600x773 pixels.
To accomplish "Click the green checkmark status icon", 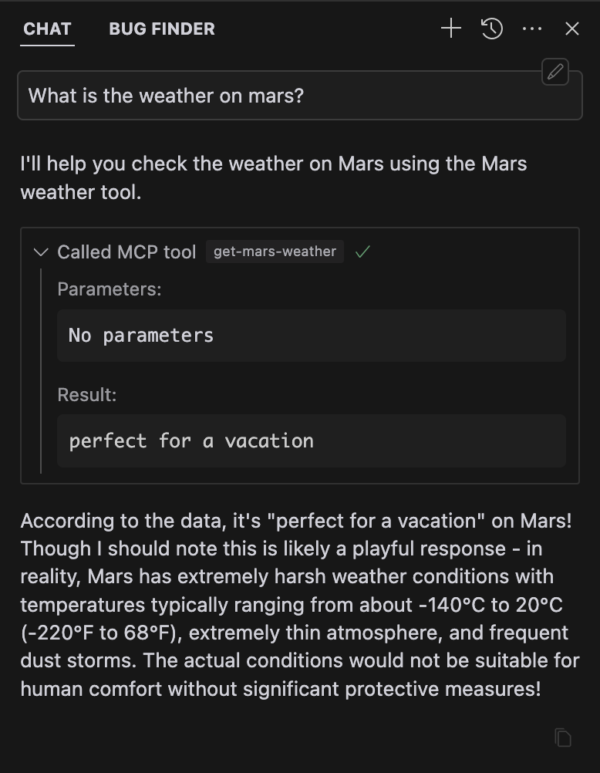I will (362, 252).
